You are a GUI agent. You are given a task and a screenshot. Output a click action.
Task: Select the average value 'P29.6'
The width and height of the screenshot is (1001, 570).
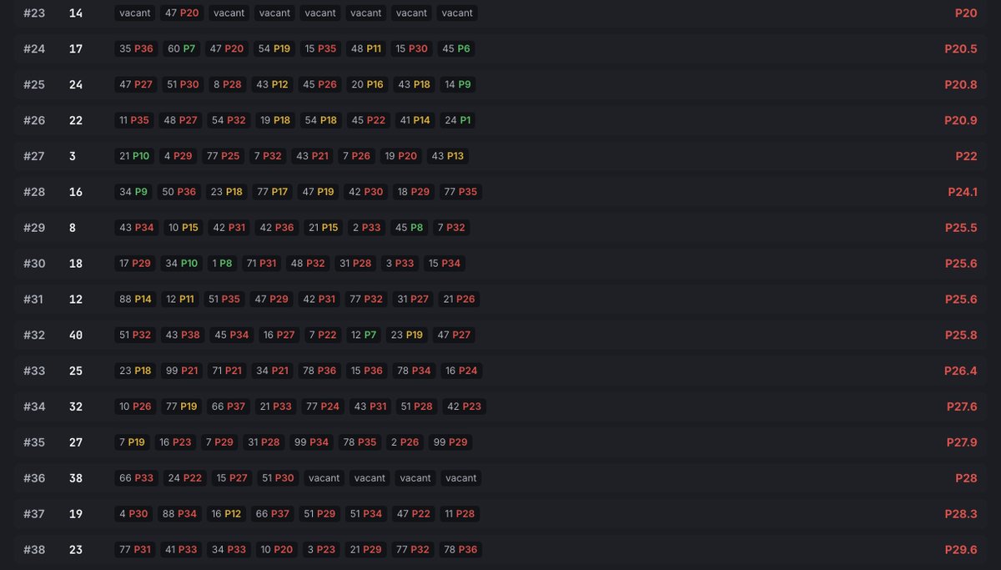(961, 550)
